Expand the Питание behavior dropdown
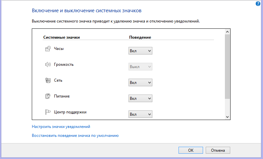This screenshot has height=159, width=263. point(140,99)
